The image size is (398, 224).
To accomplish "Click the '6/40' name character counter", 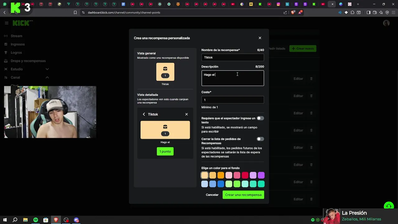I will 261,50.
